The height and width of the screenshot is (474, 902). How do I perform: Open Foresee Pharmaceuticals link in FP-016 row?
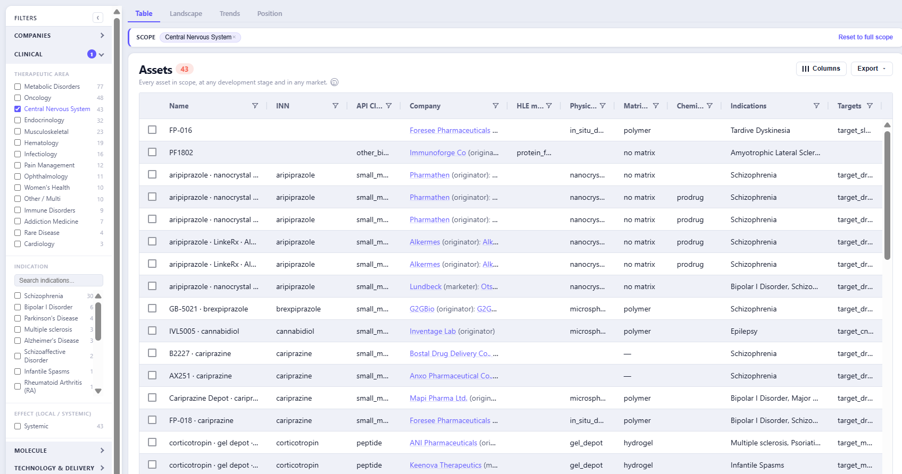[450, 130]
